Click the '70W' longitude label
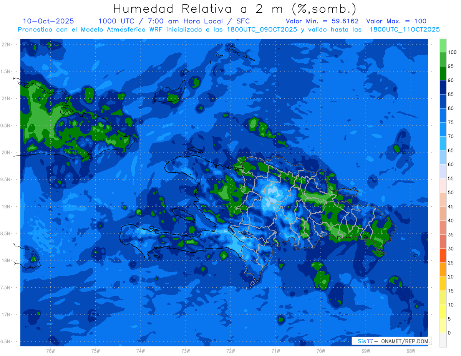This screenshot has height=356, width=461. coord(321,351)
